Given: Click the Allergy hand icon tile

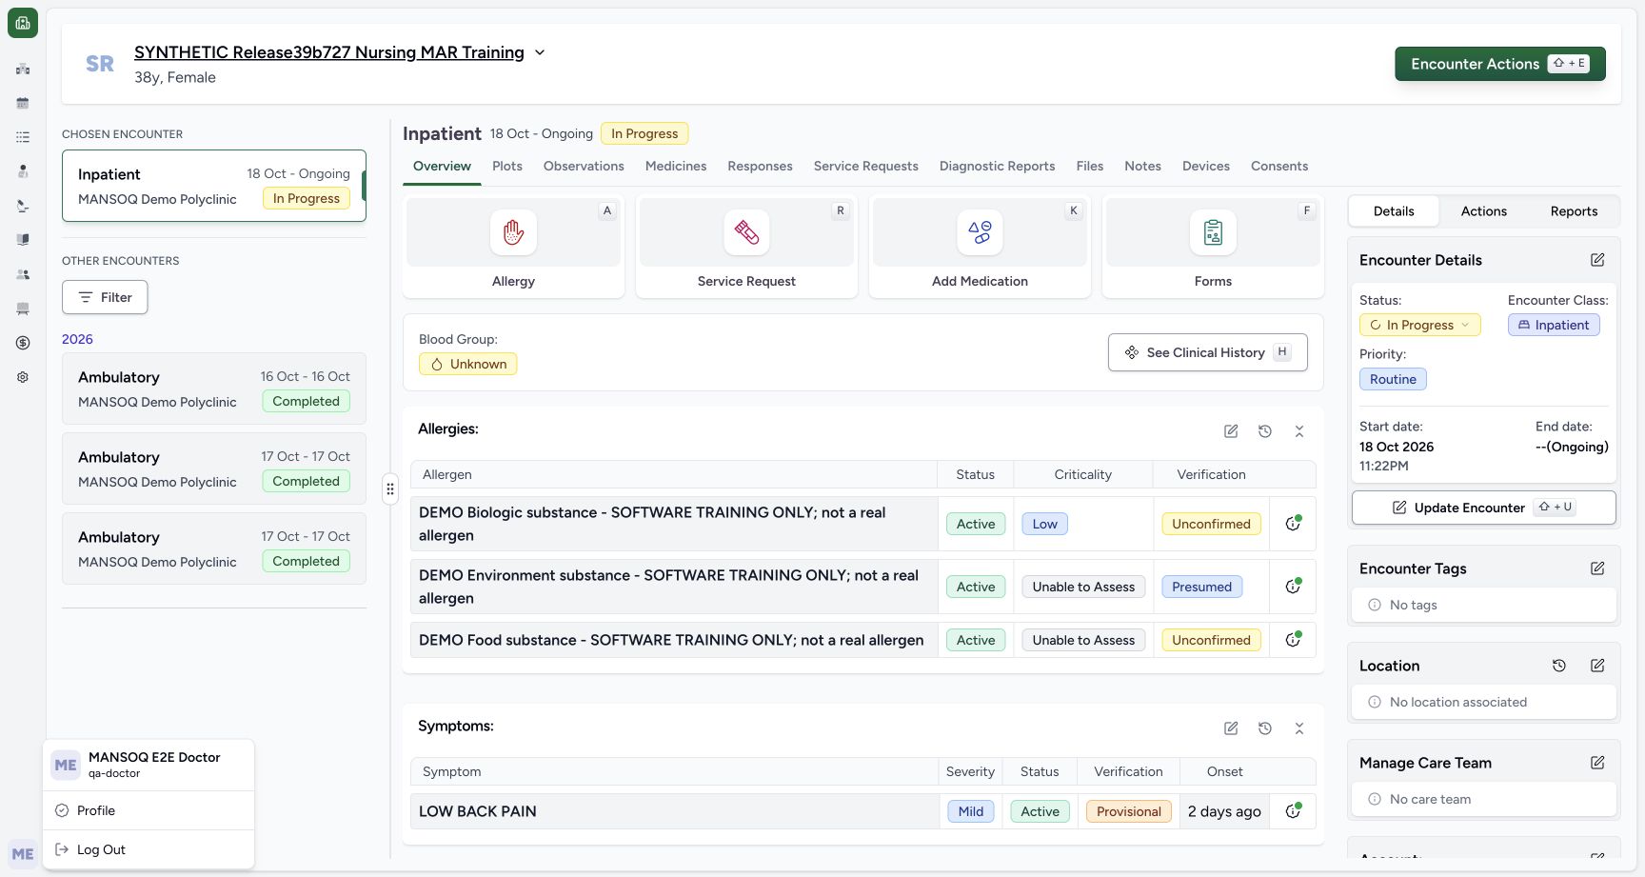Looking at the screenshot, I should [x=513, y=232].
